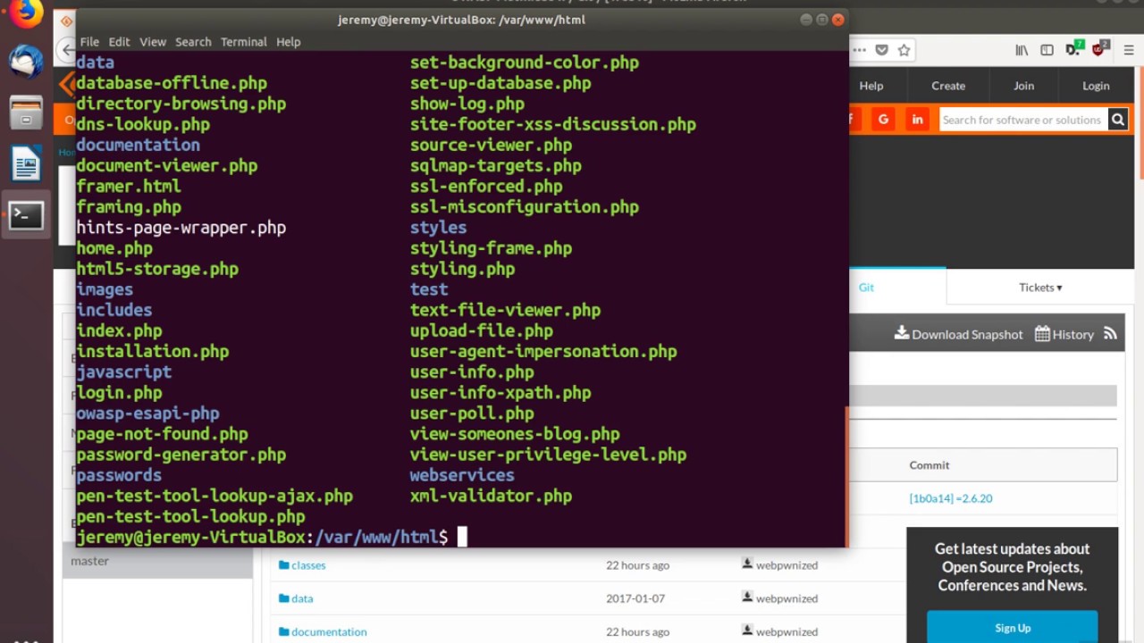Click set-up-database.php in terminal listing
Image resolution: width=1144 pixels, height=643 pixels.
(x=500, y=83)
